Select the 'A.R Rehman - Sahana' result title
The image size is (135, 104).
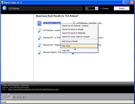click(52, 23)
